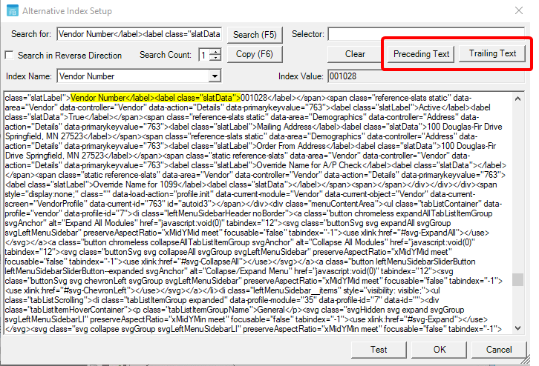The height and width of the screenshot is (366, 539).
Task: Enable Search in Reverse Direction checkbox
Action: click(10, 55)
